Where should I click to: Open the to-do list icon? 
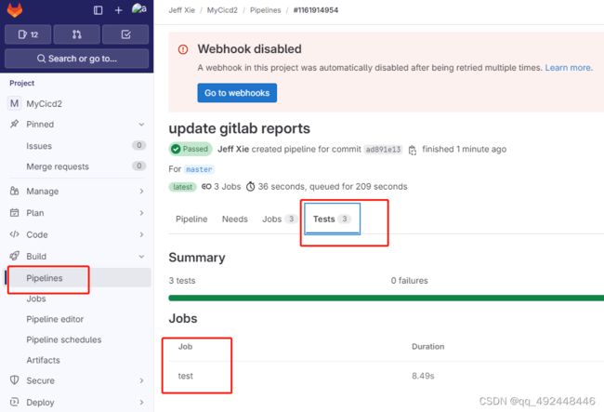pos(125,34)
